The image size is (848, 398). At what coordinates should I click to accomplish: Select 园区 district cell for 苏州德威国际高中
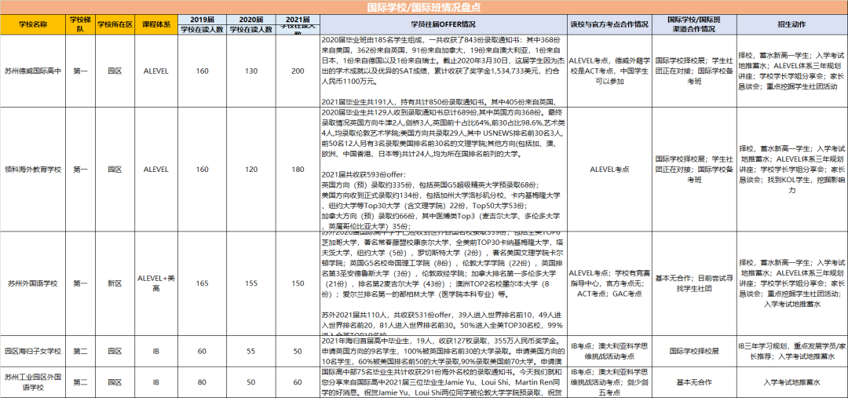(115, 71)
